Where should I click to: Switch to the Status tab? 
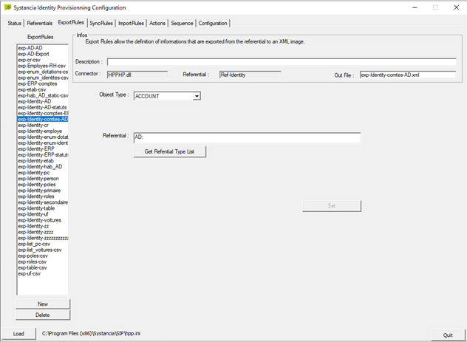tap(14, 23)
